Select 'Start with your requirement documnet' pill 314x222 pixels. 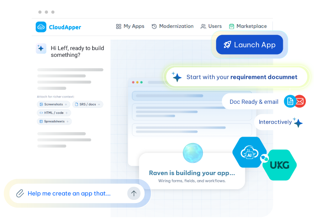pyautogui.click(x=236, y=77)
